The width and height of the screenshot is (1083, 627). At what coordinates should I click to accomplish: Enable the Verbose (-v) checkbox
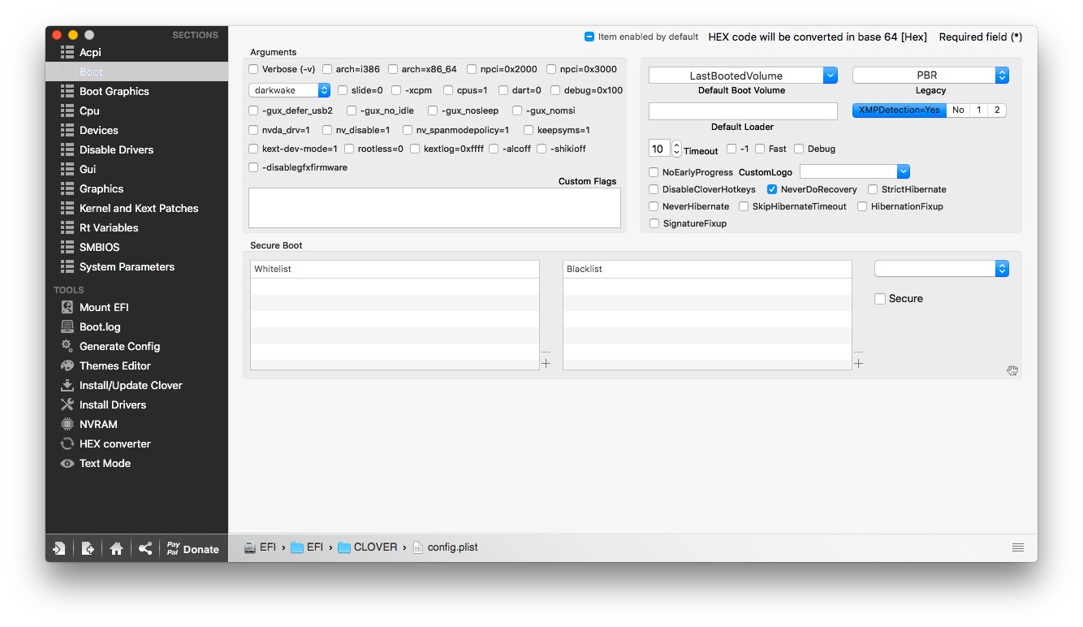coord(254,69)
